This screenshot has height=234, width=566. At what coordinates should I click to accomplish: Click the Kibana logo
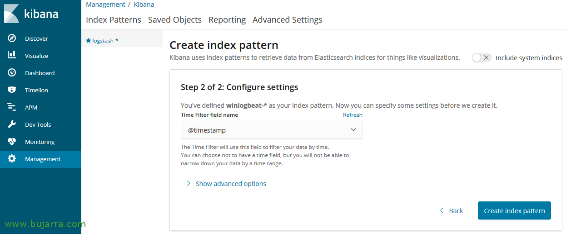(31, 14)
